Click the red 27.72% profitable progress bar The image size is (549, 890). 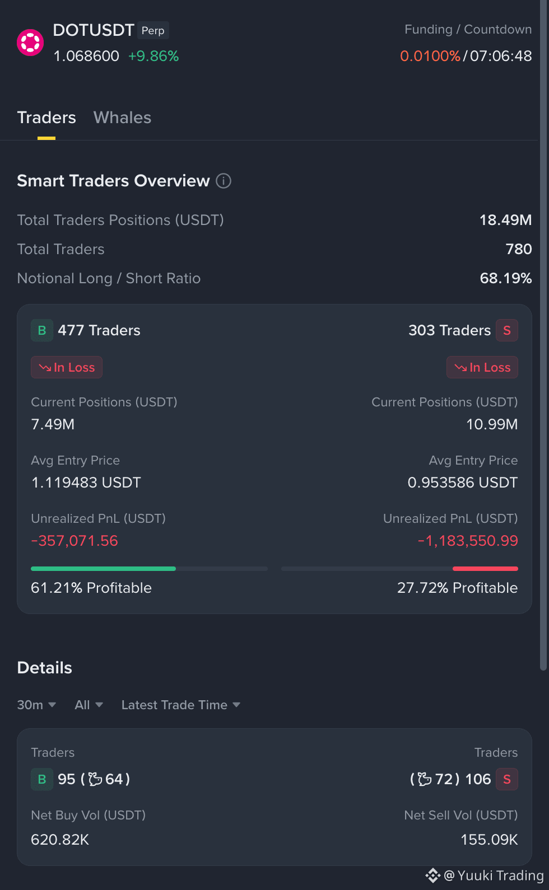485,569
